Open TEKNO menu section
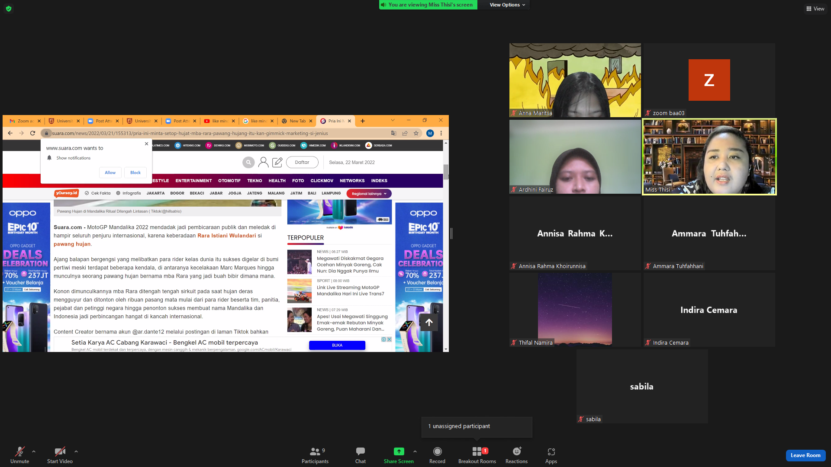This screenshot has height=467, width=831. [254, 181]
